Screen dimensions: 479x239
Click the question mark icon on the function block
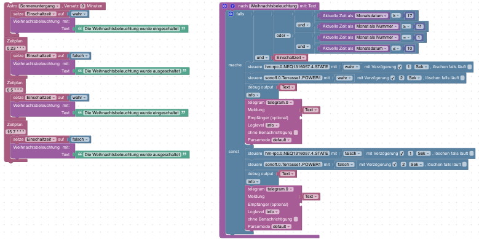[x=232, y=6]
